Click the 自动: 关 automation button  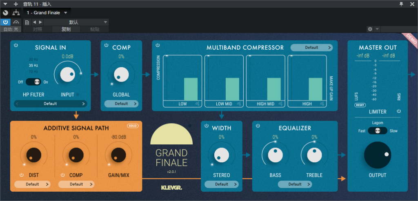tap(11, 29)
